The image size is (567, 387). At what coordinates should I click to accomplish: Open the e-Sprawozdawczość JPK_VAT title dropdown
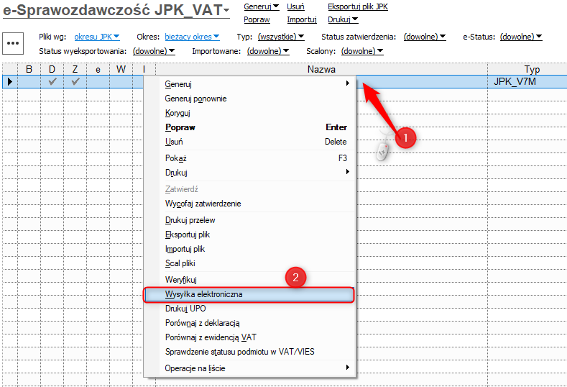click(116, 10)
